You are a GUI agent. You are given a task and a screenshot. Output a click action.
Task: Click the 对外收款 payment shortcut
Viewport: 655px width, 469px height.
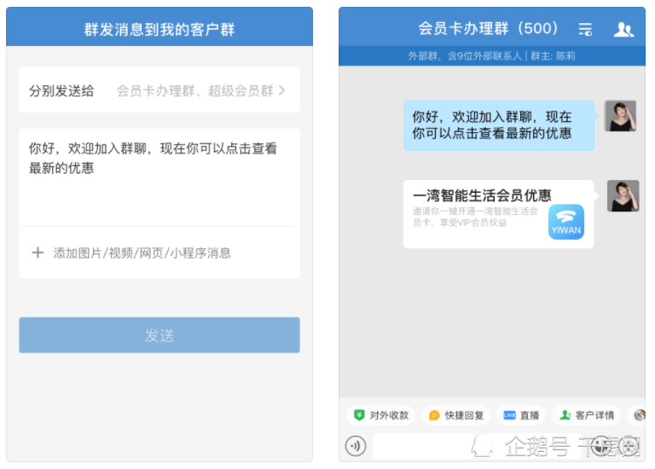[381, 415]
